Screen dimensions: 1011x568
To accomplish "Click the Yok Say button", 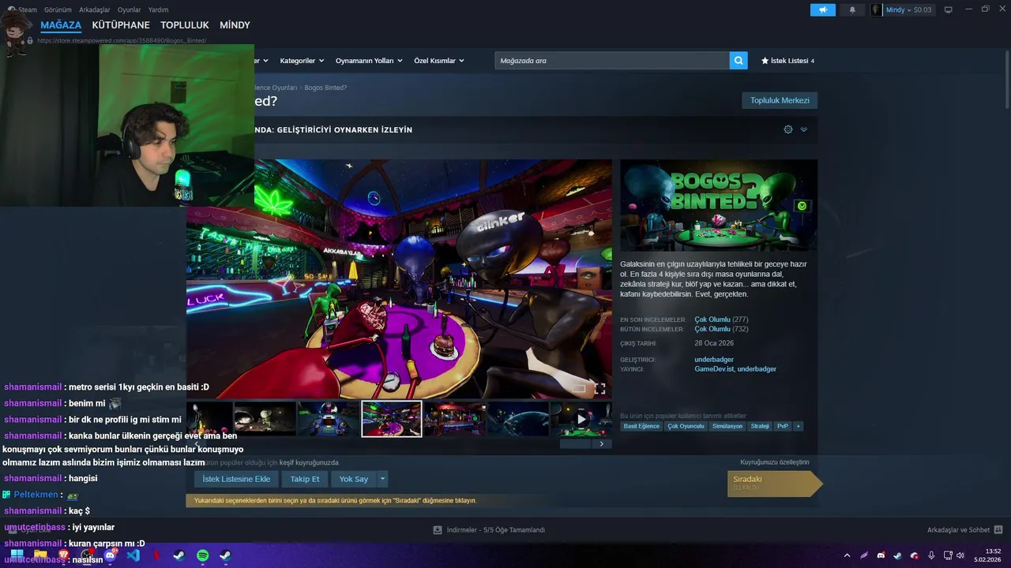I will pyautogui.click(x=354, y=479).
